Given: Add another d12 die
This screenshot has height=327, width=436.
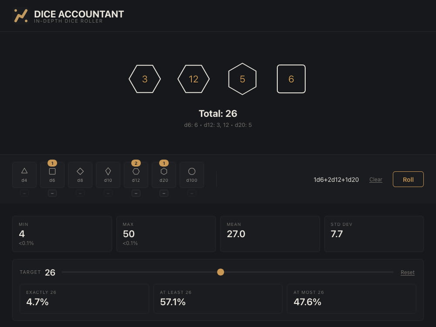Looking at the screenshot, I should point(136,175).
